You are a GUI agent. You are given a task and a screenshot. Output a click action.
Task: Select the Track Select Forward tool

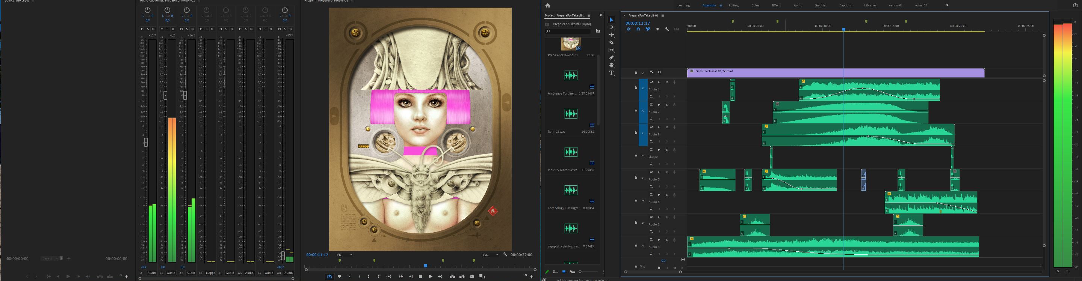click(x=612, y=27)
